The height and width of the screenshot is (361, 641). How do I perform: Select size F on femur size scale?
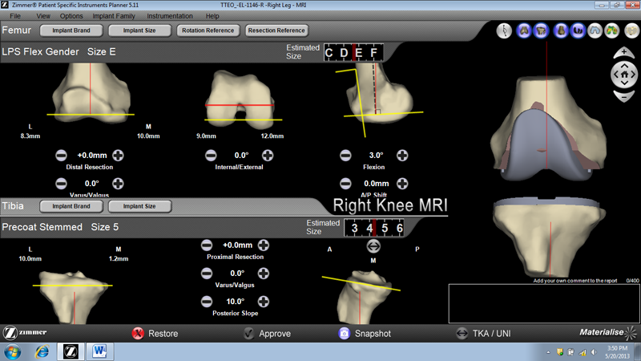coord(373,53)
